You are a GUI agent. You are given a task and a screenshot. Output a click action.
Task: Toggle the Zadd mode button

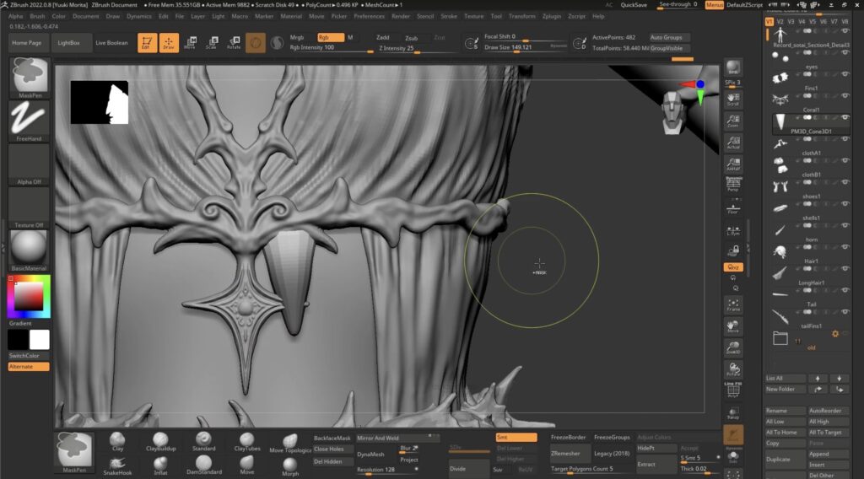click(x=383, y=38)
